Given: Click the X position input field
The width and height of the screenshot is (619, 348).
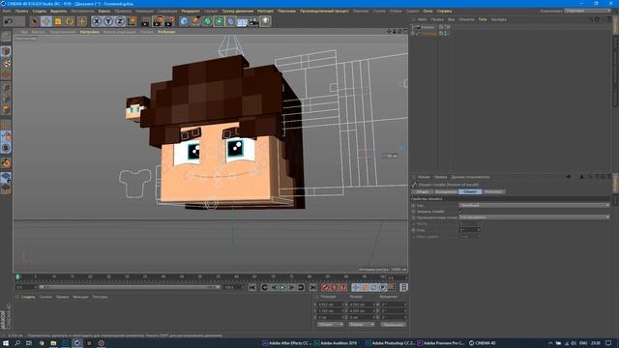Looking at the screenshot, I should click(x=331, y=304).
